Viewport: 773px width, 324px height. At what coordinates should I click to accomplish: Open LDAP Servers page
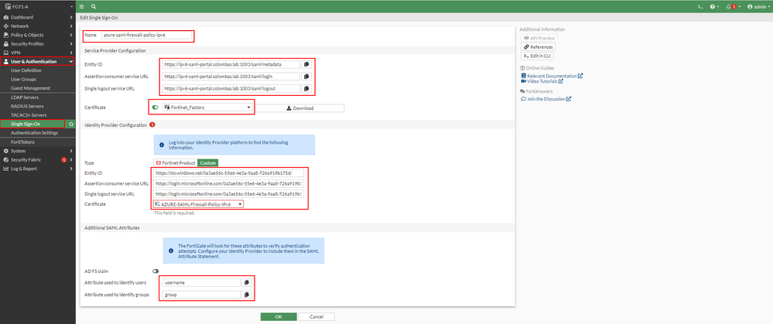coord(25,97)
